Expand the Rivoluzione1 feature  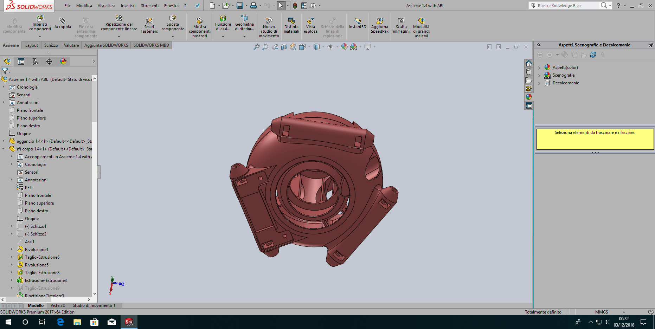pyautogui.click(x=12, y=250)
